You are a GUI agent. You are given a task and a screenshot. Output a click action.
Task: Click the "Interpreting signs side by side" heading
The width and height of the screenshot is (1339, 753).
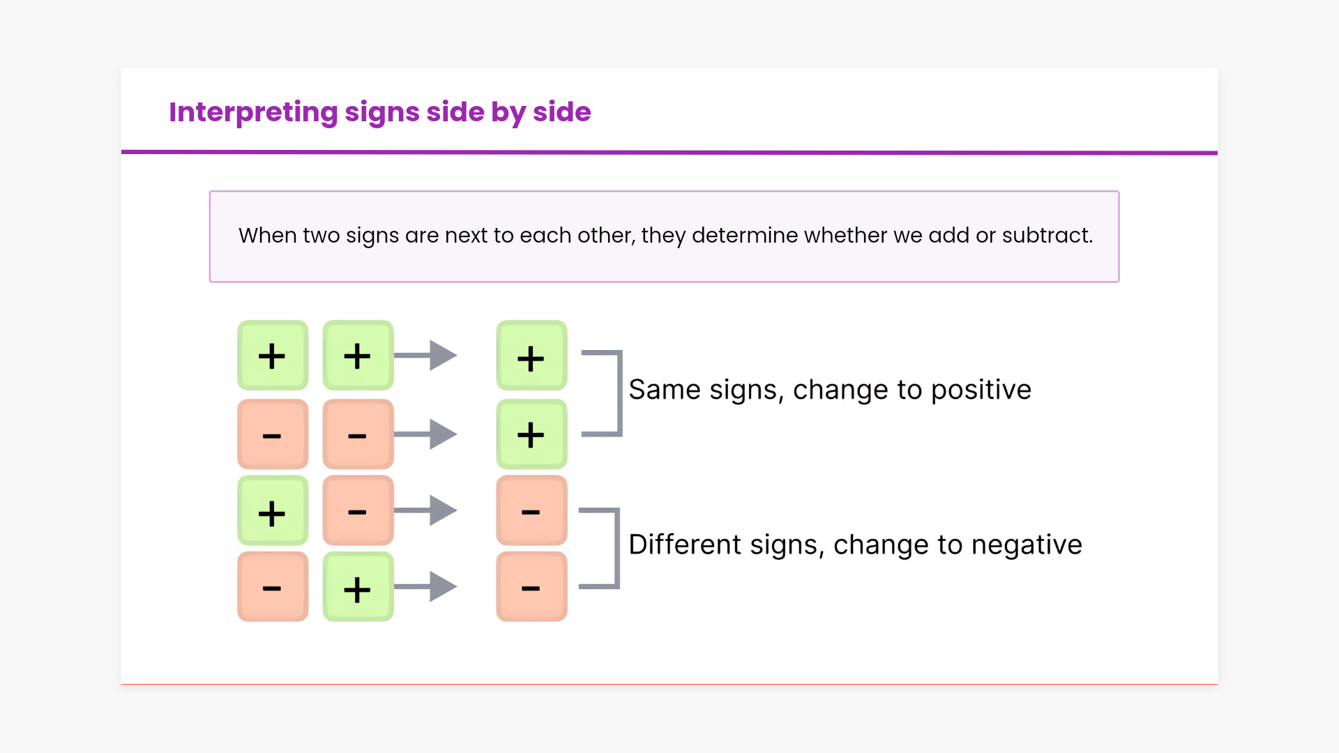pos(380,112)
